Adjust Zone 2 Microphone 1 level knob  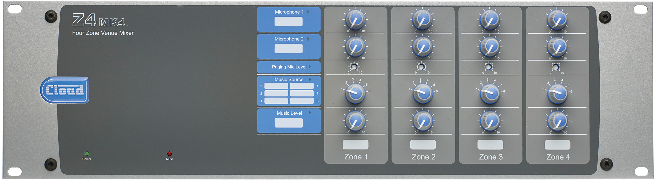tap(422, 20)
